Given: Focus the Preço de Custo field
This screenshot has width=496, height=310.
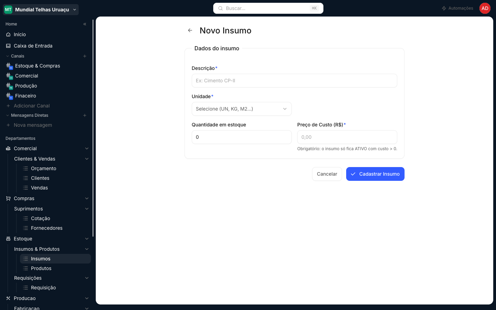Looking at the screenshot, I should click(x=347, y=137).
